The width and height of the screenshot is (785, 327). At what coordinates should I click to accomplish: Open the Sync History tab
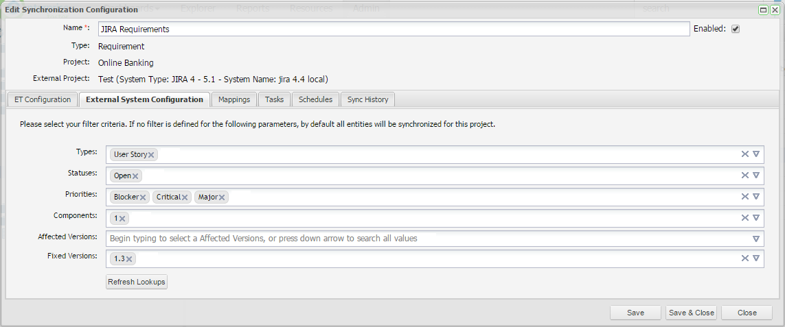click(367, 99)
